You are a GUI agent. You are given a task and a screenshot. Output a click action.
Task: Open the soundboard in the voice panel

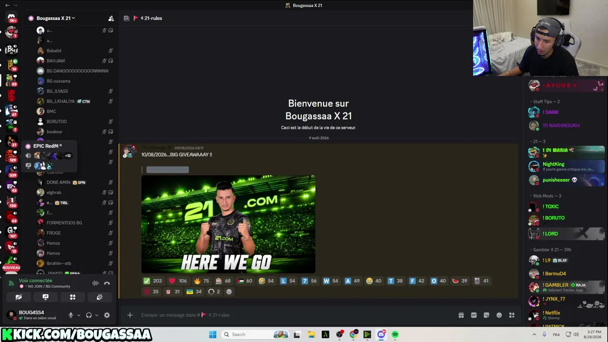coord(100,297)
